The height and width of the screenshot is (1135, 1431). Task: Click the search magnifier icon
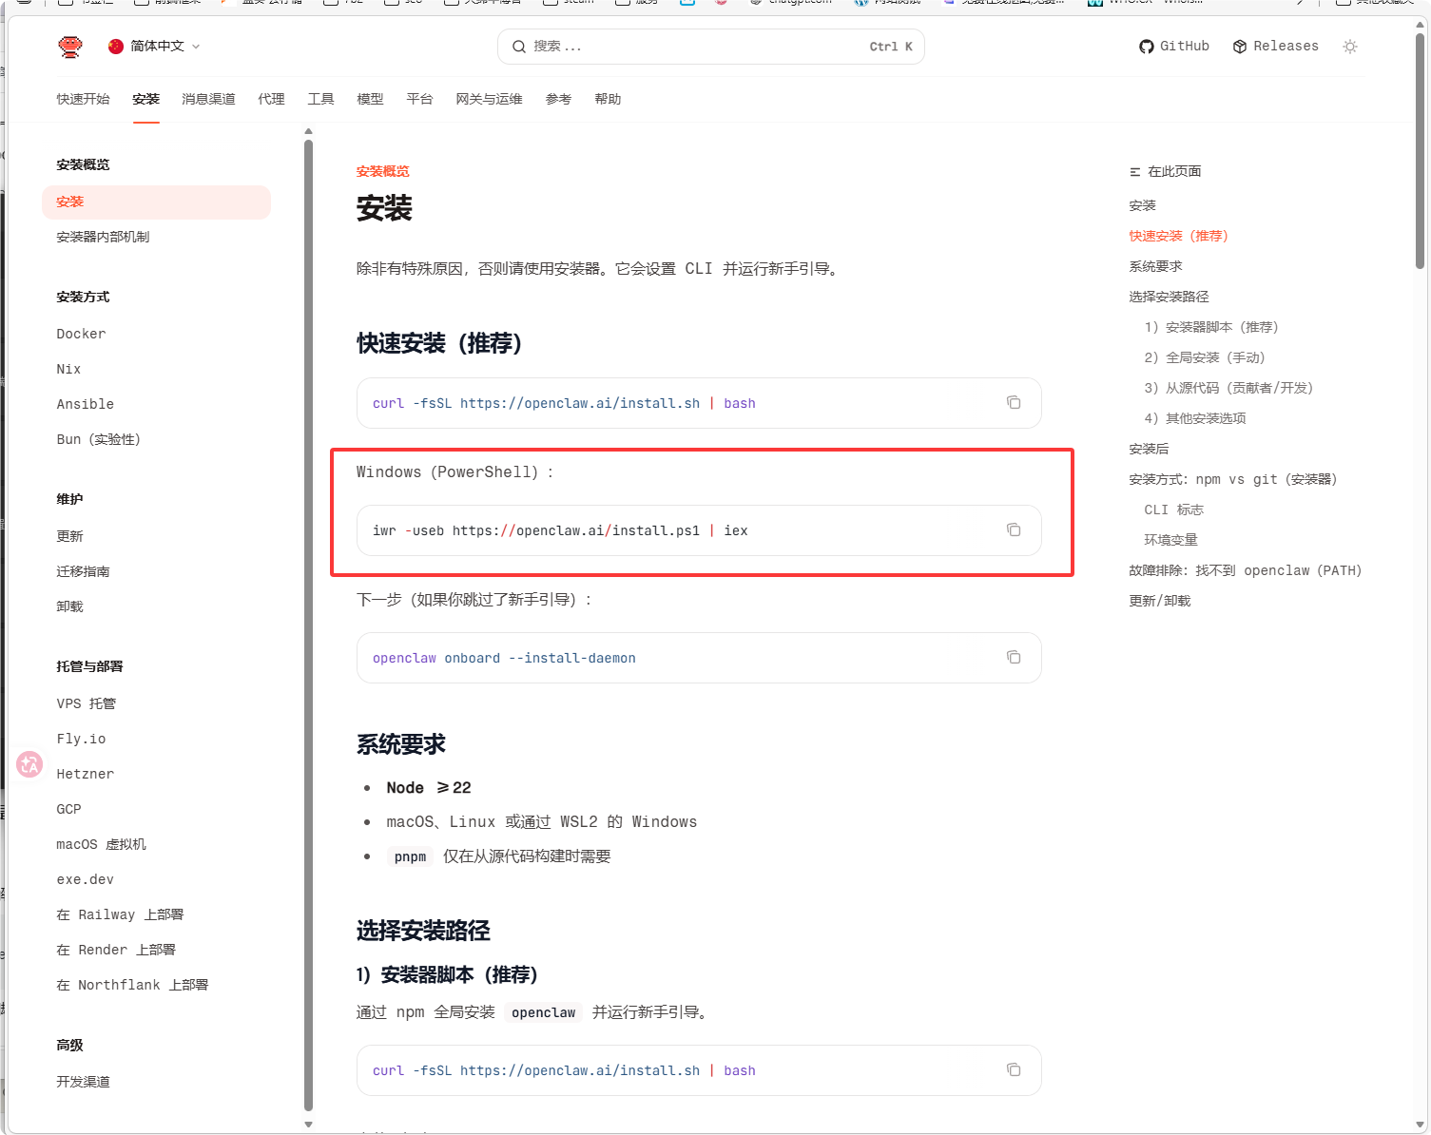519,46
